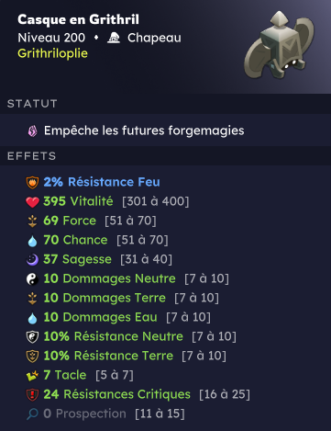This screenshot has height=431, width=331.
Task: Click the forgemagie rune status icon
Action: (x=33, y=131)
